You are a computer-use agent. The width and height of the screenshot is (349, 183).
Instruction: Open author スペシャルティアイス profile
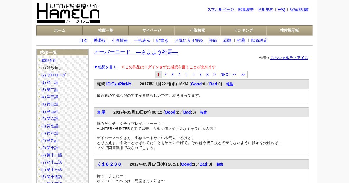(289, 58)
